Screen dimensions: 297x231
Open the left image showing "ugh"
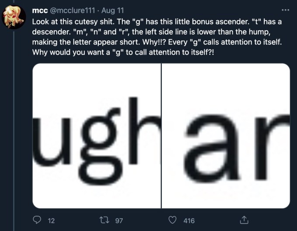tap(97, 135)
